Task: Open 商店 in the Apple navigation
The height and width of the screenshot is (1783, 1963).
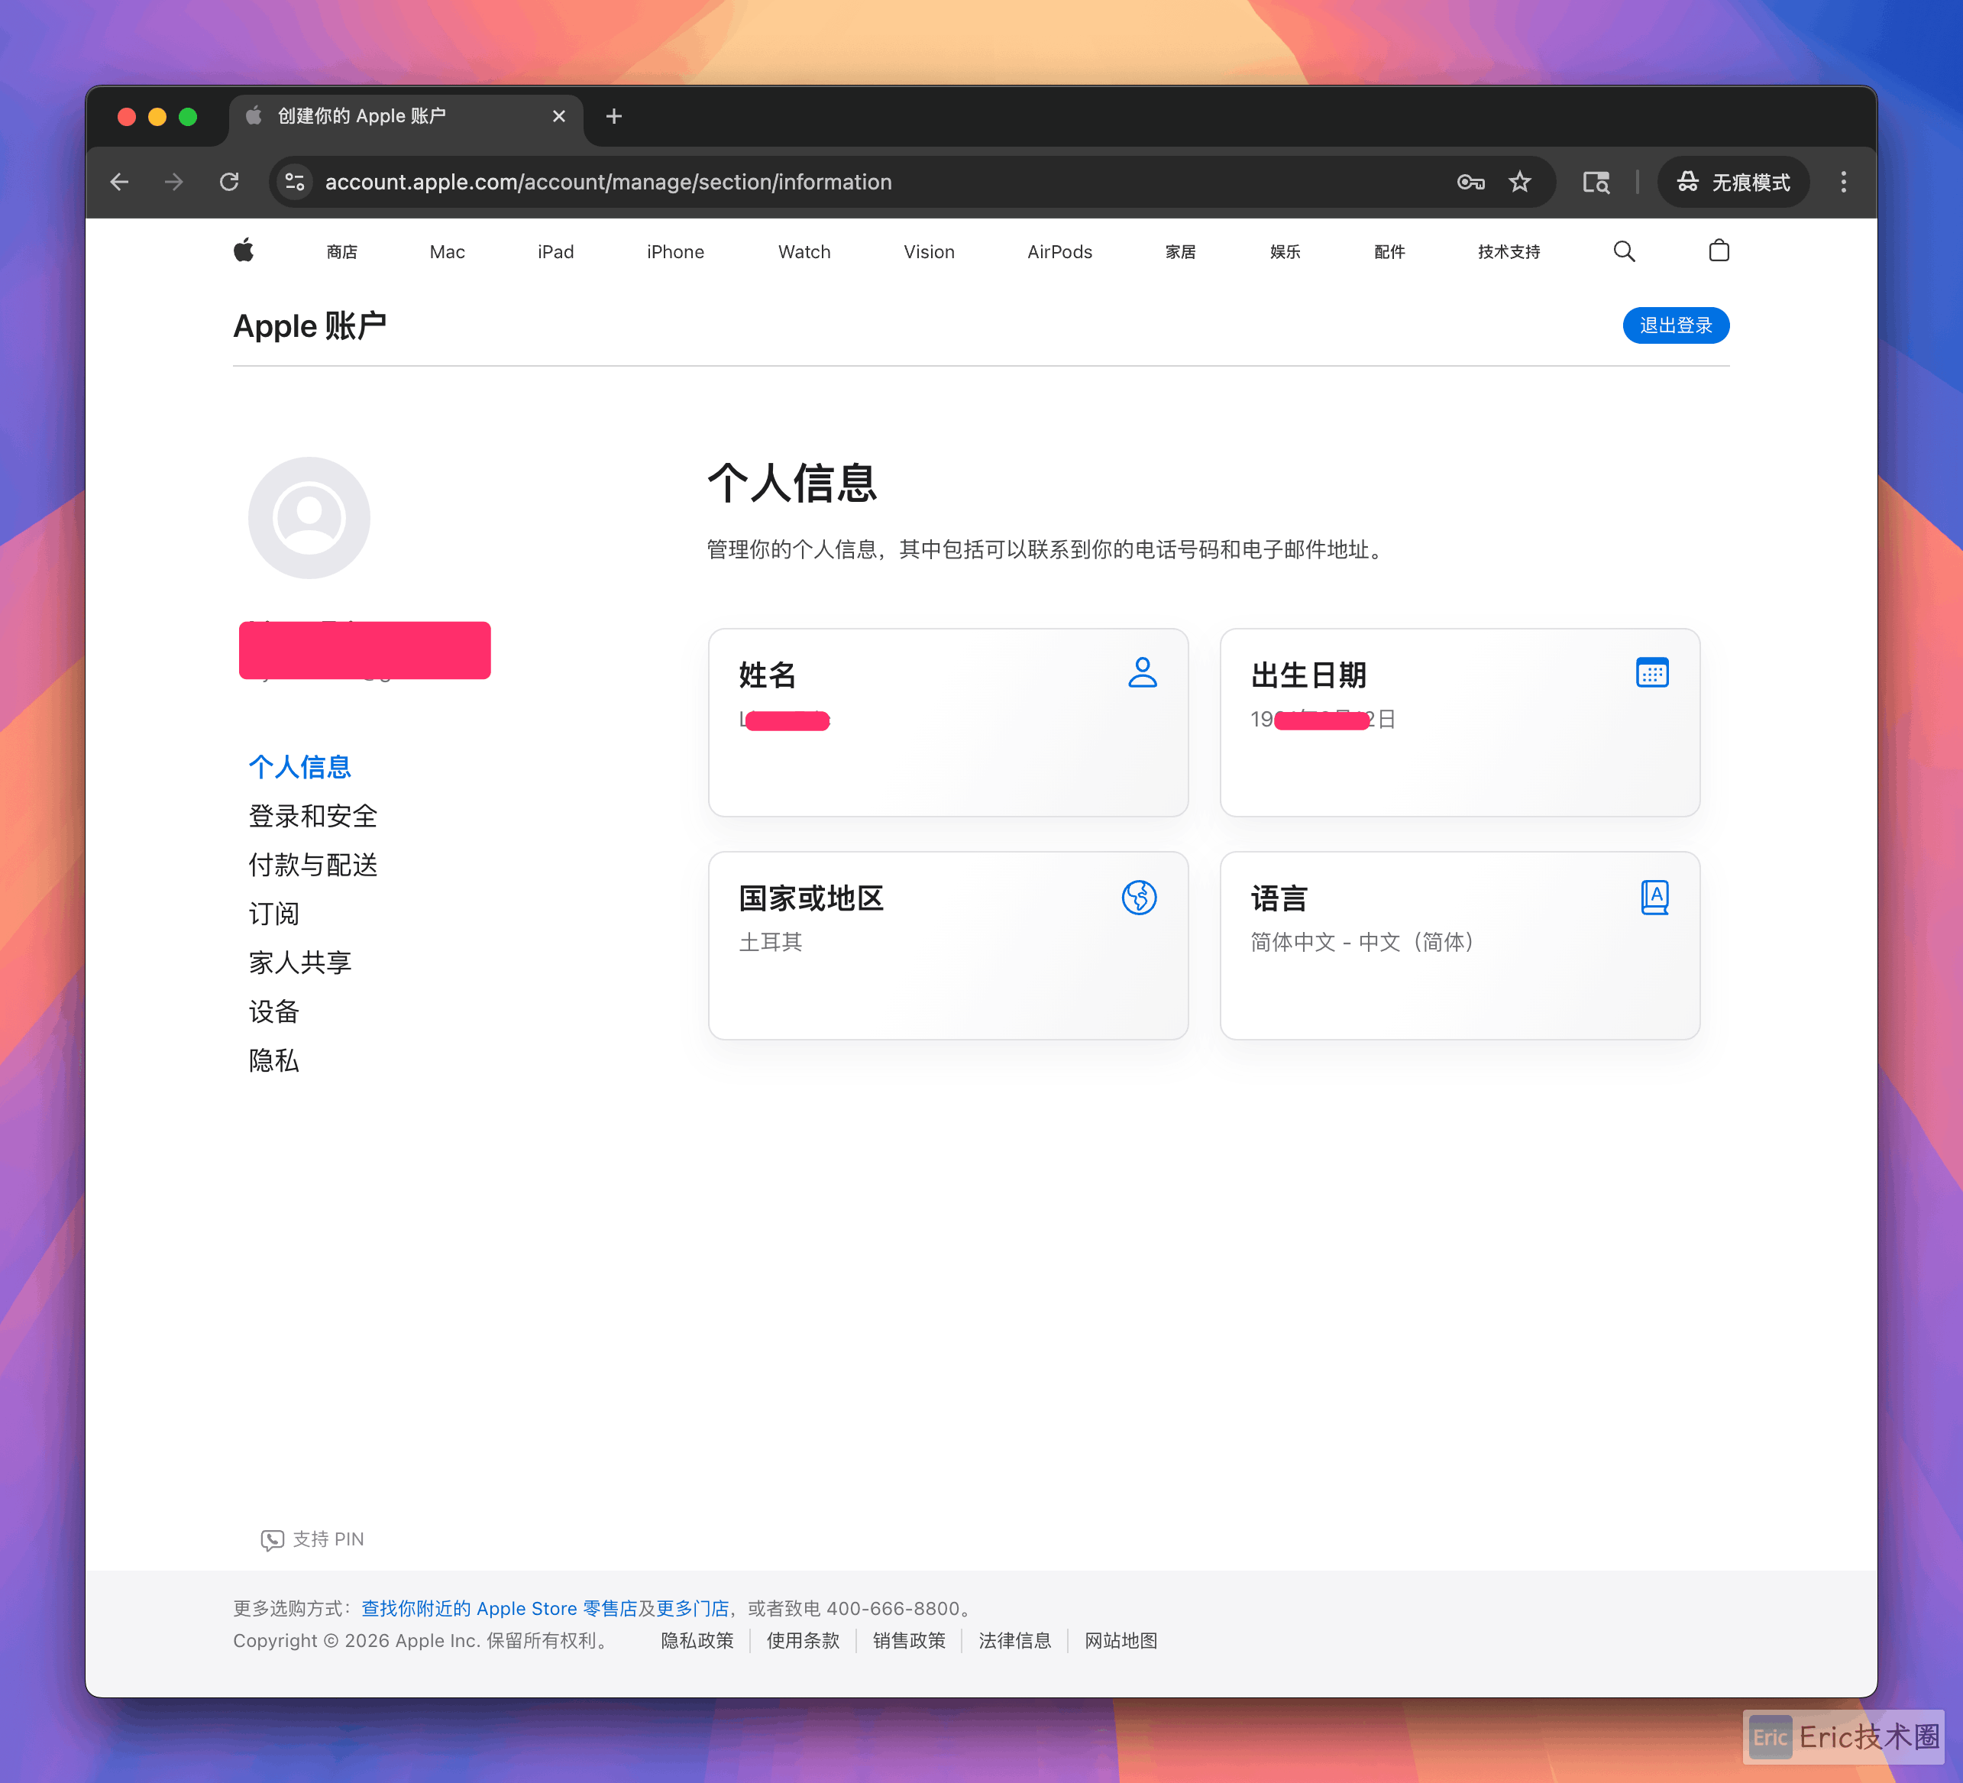Action: click(341, 252)
